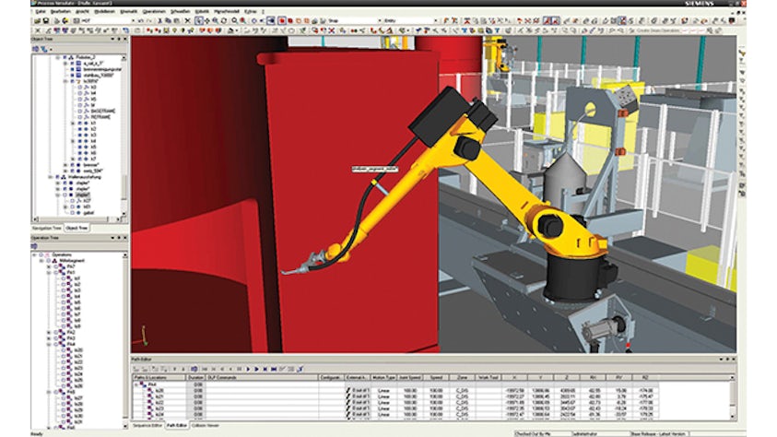Toggle the highlighted stapler checkbox
This screenshot has height=437, width=777.
(65, 195)
